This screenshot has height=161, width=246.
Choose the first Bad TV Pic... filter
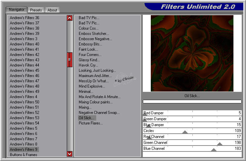(89, 18)
